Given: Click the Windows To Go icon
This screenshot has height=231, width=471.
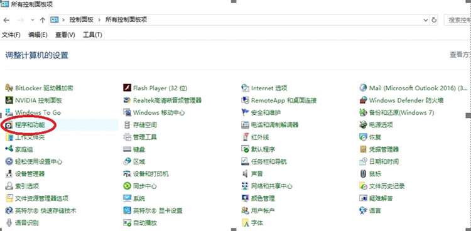Looking at the screenshot, I should [9, 112].
